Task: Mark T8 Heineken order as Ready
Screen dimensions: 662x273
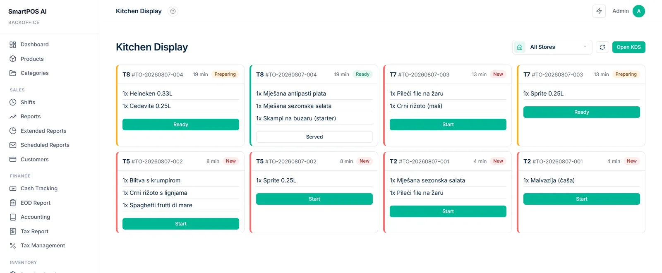Action: coord(181,125)
